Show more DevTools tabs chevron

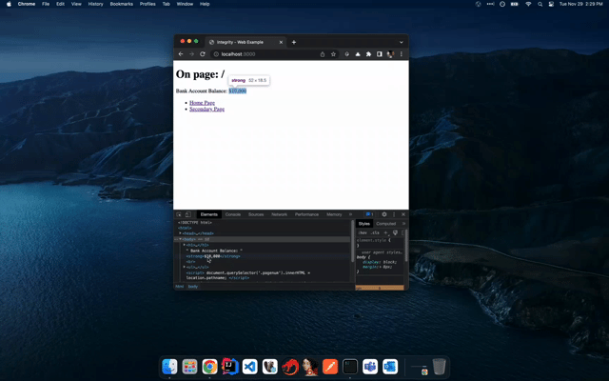[351, 214]
